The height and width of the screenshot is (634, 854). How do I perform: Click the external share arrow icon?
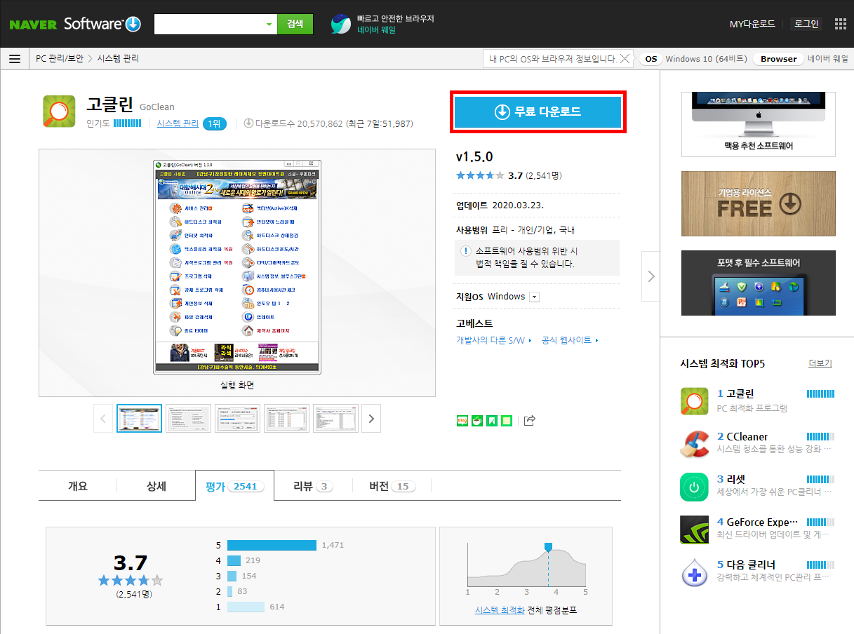530,421
